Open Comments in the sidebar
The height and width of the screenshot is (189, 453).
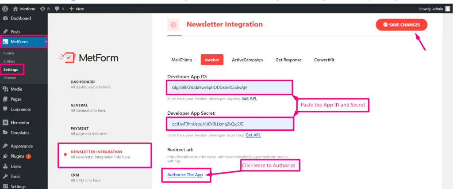[x=20, y=109]
